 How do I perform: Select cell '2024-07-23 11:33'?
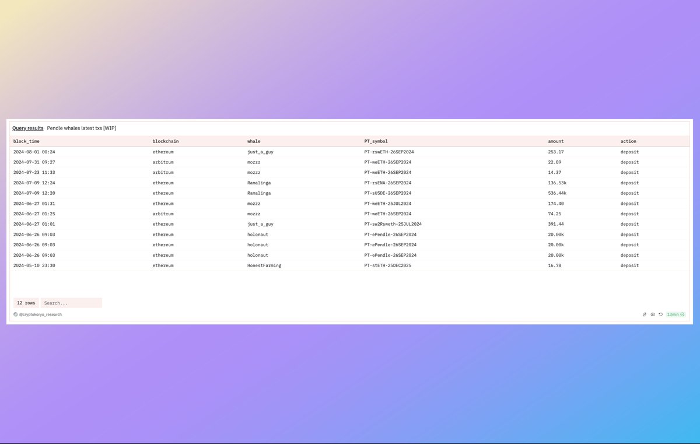tap(34, 173)
